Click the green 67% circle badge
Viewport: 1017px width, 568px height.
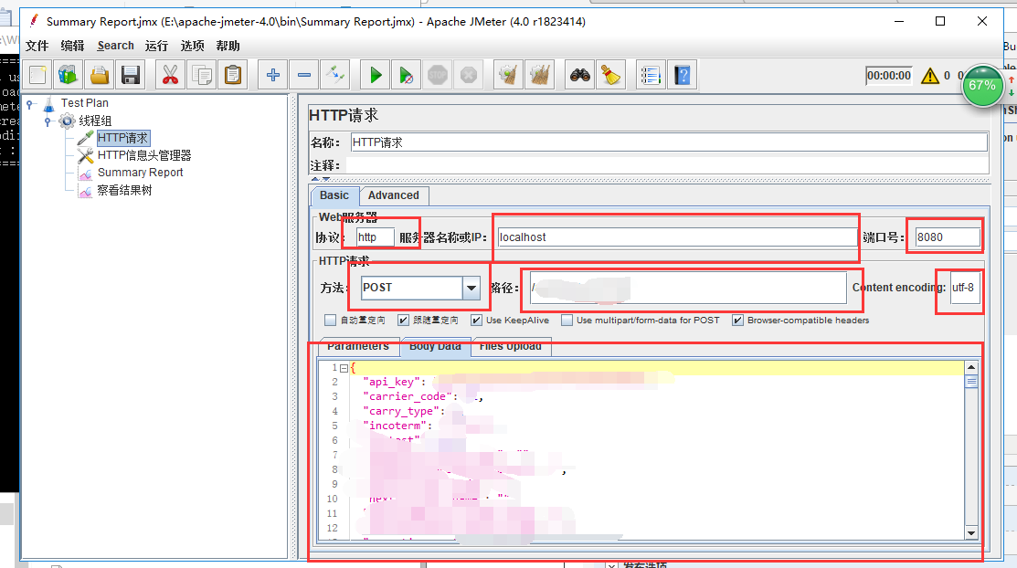pos(982,86)
